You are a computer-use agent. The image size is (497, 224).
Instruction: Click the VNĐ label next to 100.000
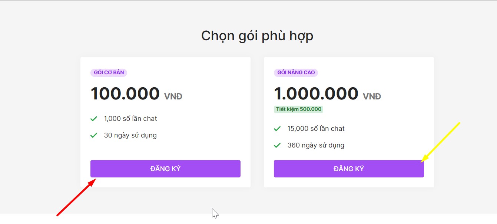[x=173, y=96]
